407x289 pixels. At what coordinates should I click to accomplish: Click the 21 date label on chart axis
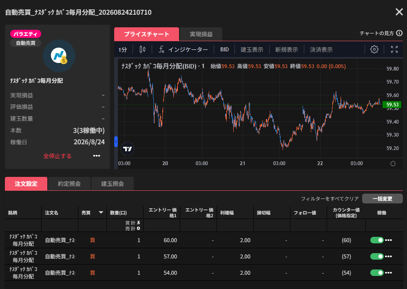click(x=242, y=163)
